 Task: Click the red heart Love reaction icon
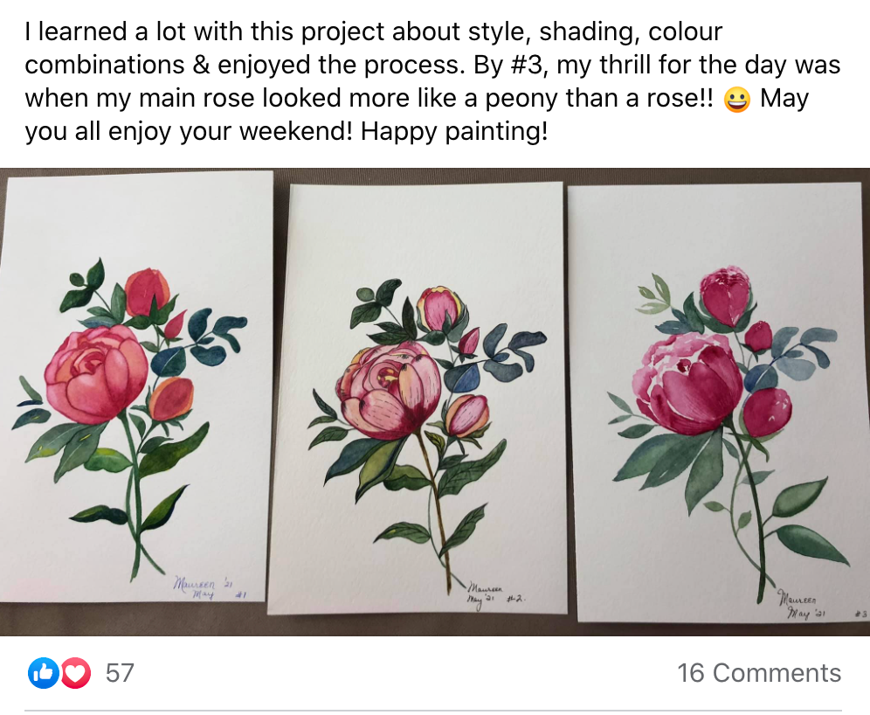pos(75,673)
